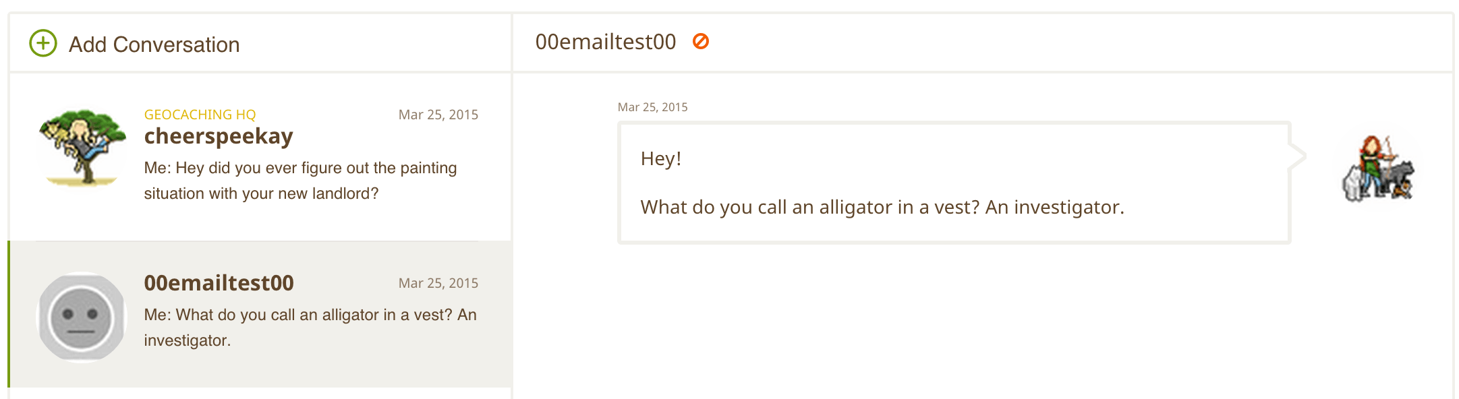The image size is (1459, 399).
Task: Open 00emailtest00 profile from conversation header
Action: coord(605,42)
